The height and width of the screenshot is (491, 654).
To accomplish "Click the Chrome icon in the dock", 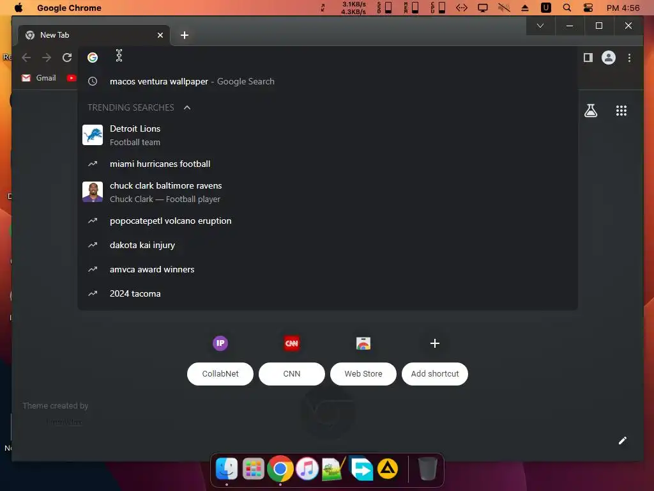I will click(280, 469).
